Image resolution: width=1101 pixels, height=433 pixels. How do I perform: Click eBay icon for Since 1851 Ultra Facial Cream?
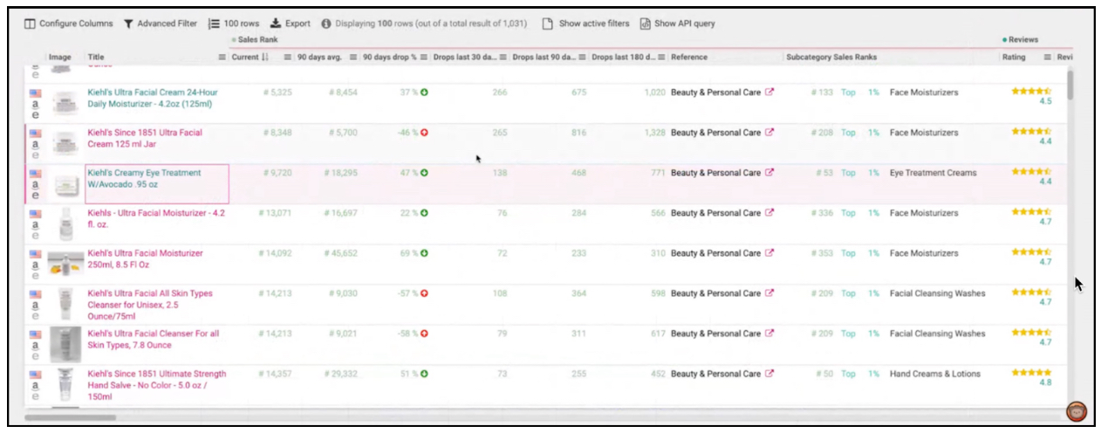tap(36, 155)
